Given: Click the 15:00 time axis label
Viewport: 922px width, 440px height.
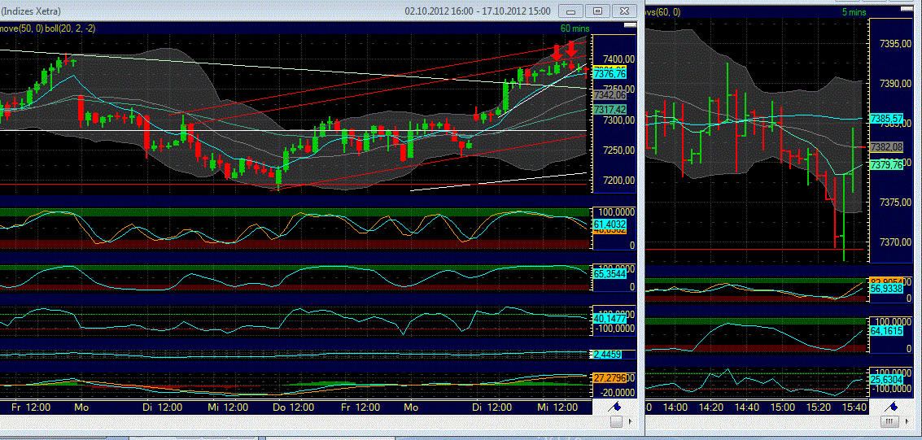Looking at the screenshot, I should tap(783, 407).
